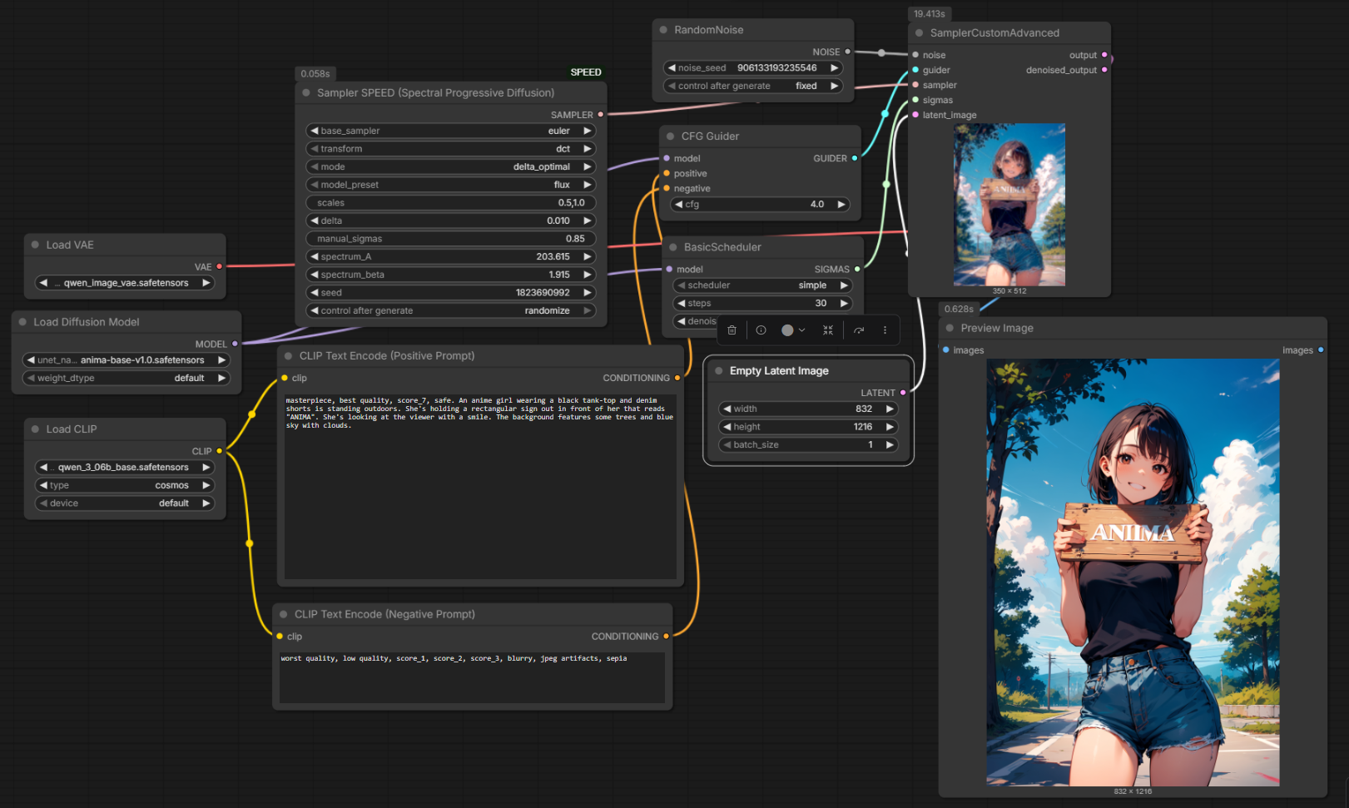Collapse the Sampler SPEED node via title dot
This screenshot has width=1349, height=808.
[x=306, y=92]
